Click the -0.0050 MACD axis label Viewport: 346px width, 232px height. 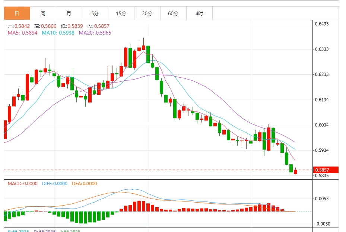pyautogui.click(x=323, y=224)
